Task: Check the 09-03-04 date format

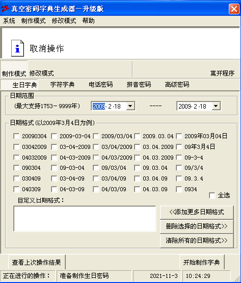Action: pos(54,168)
